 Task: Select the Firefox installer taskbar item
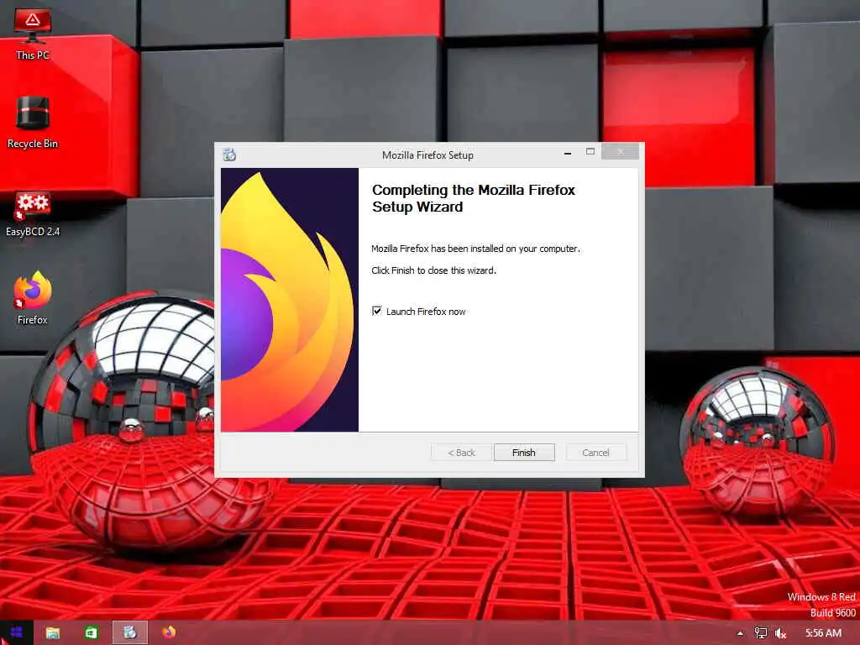tap(130, 633)
